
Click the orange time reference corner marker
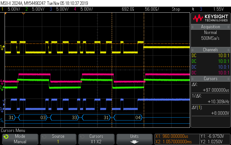[6, 14]
